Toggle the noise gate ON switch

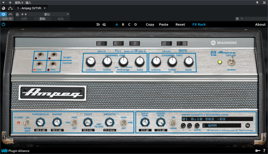coord(27,123)
